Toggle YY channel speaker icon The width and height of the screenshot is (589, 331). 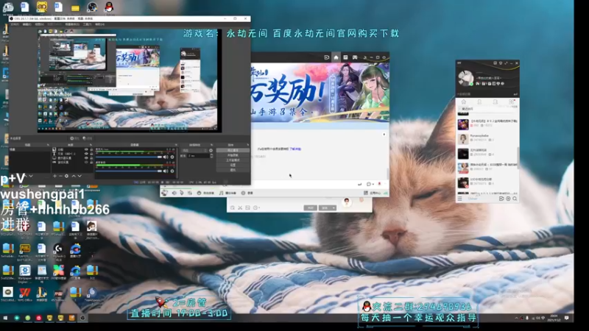pyautogui.click(x=174, y=193)
